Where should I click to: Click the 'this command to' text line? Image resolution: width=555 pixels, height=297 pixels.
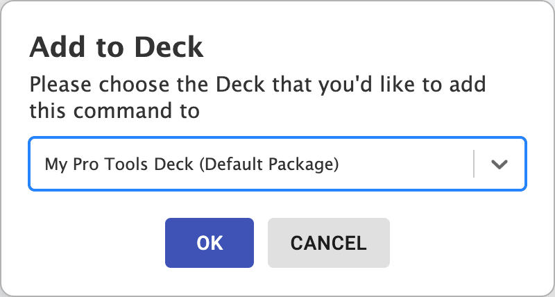tap(114, 111)
